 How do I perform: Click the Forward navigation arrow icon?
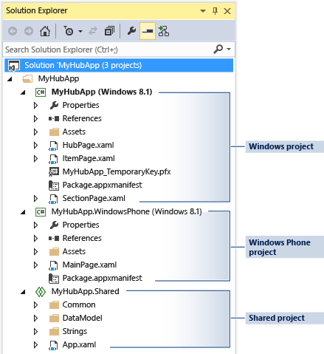pos(29,31)
